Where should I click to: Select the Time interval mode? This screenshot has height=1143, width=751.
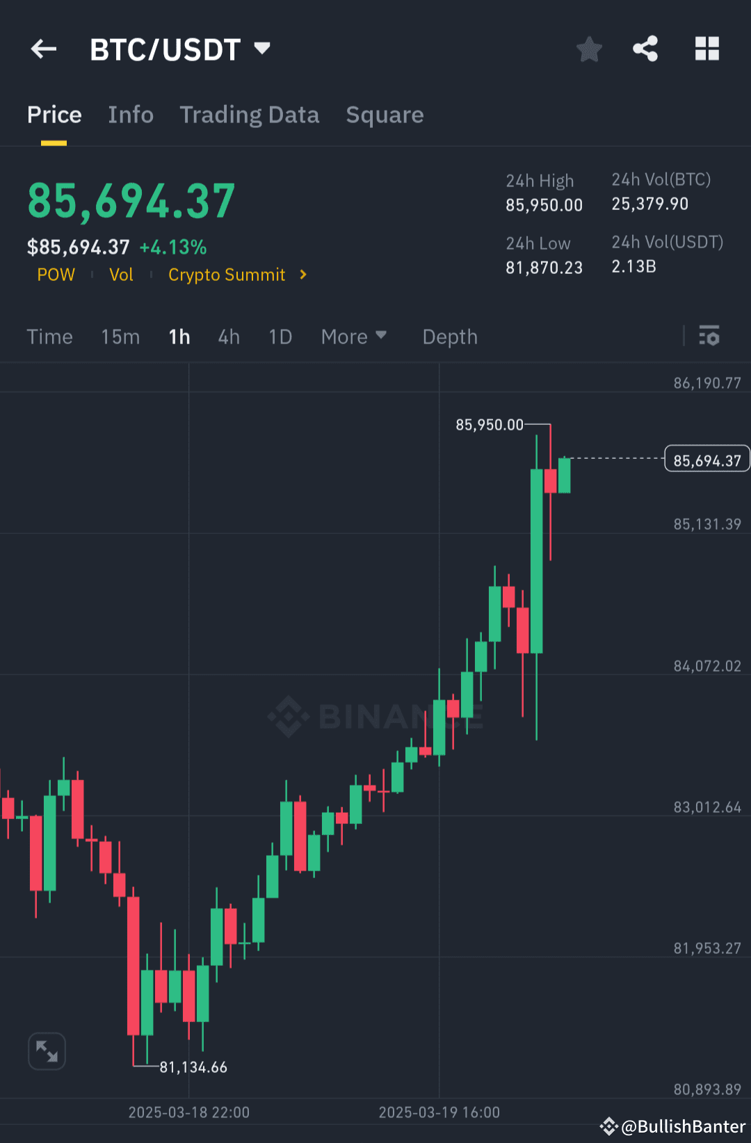pyautogui.click(x=49, y=337)
